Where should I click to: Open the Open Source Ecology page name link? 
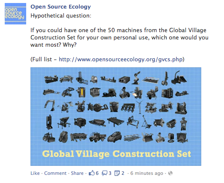(x=61, y=7)
